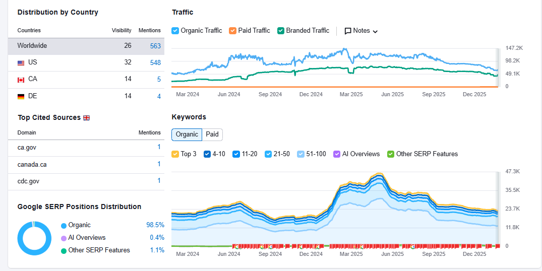This screenshot has height=271, width=542.
Task: Click the US flag icon
Action: point(21,63)
